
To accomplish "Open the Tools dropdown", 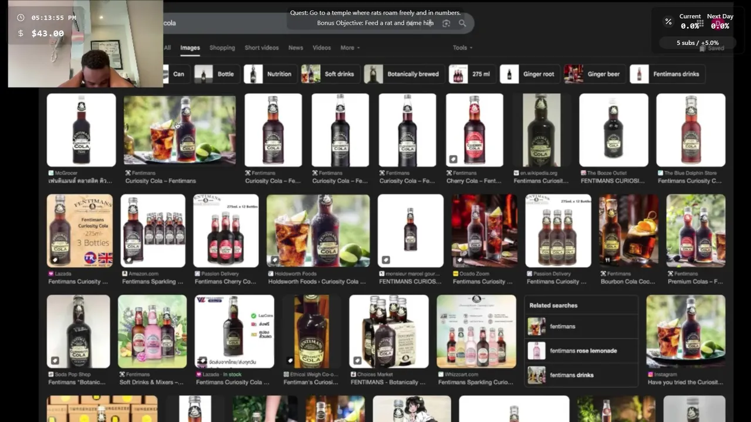I will (x=462, y=47).
